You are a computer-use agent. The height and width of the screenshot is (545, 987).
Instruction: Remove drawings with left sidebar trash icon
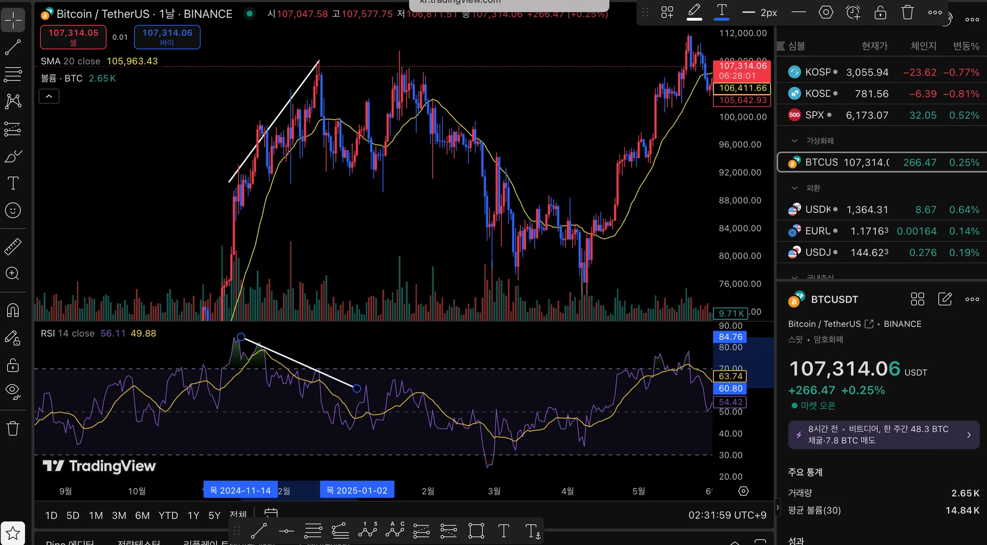pyautogui.click(x=13, y=428)
